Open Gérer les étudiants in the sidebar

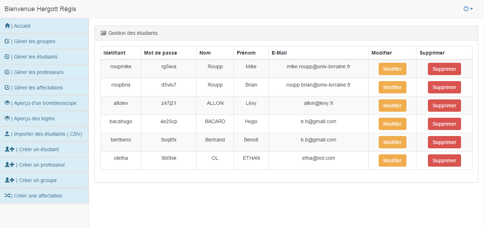(x=36, y=57)
